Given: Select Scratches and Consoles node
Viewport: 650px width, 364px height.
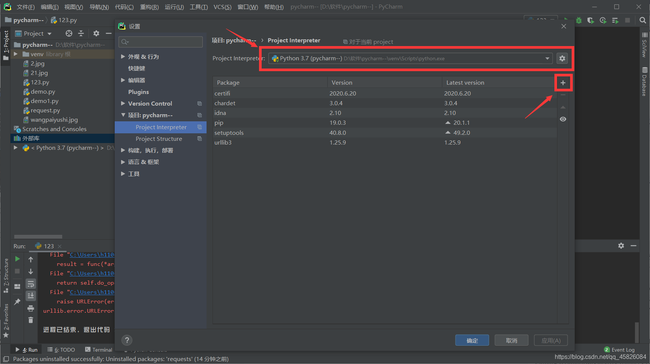Looking at the screenshot, I should (x=54, y=129).
